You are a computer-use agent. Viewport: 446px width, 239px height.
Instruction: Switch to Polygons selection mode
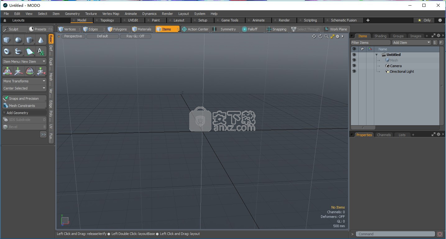tap(117, 29)
